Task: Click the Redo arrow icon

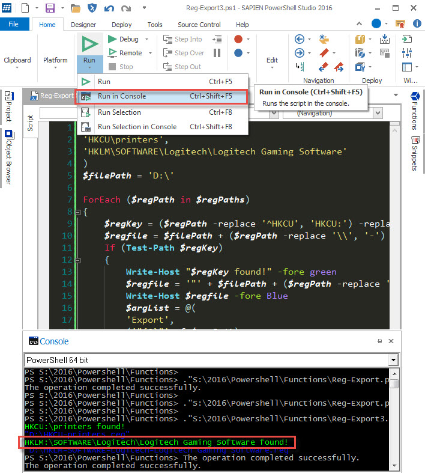Action: 126,8
